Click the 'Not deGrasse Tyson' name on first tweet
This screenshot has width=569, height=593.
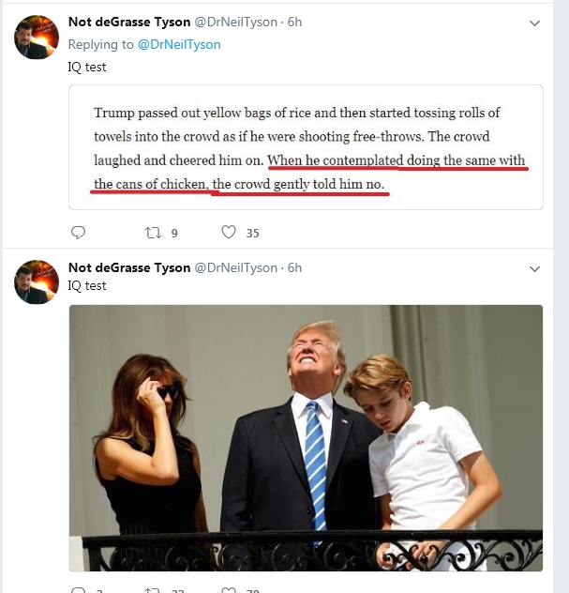pyautogui.click(x=128, y=22)
